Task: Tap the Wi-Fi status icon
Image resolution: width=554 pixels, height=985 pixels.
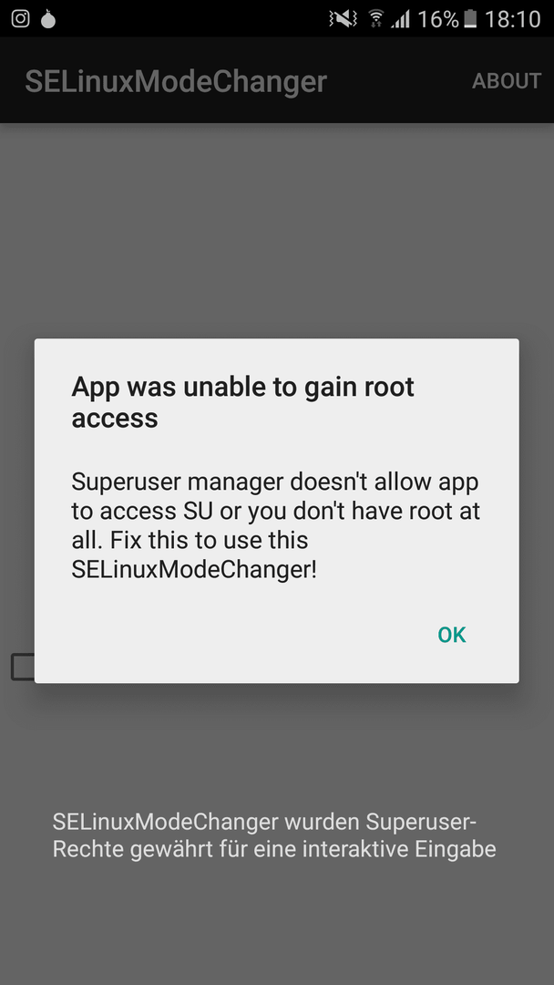Action: click(x=375, y=19)
